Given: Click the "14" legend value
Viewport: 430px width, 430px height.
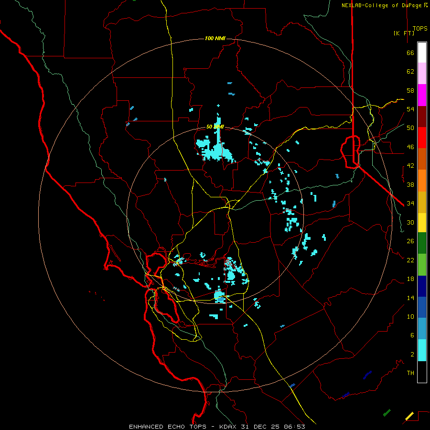Looking at the screenshot, I should tap(410, 298).
